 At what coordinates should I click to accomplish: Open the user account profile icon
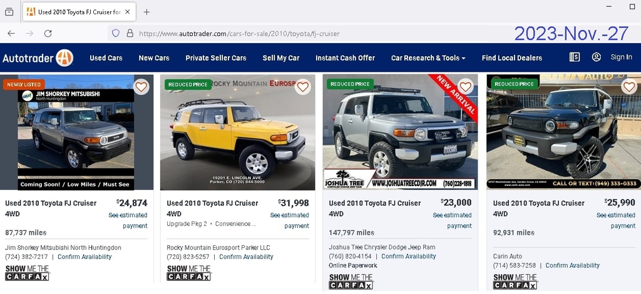pyautogui.click(x=596, y=57)
